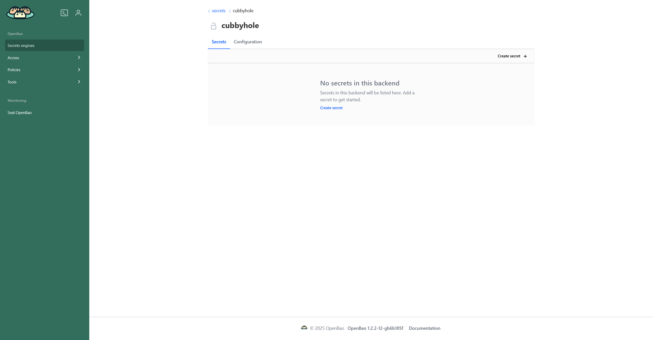Click the plus icon next to Create secret
The image size is (653, 340).
[525, 56]
